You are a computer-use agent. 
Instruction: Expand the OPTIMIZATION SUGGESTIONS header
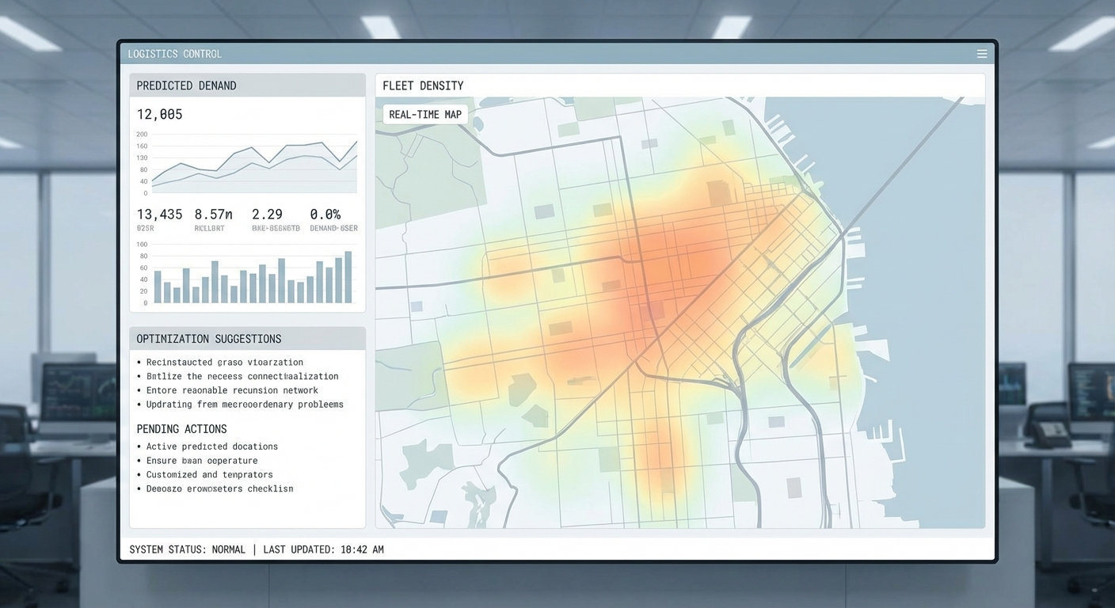(x=210, y=338)
